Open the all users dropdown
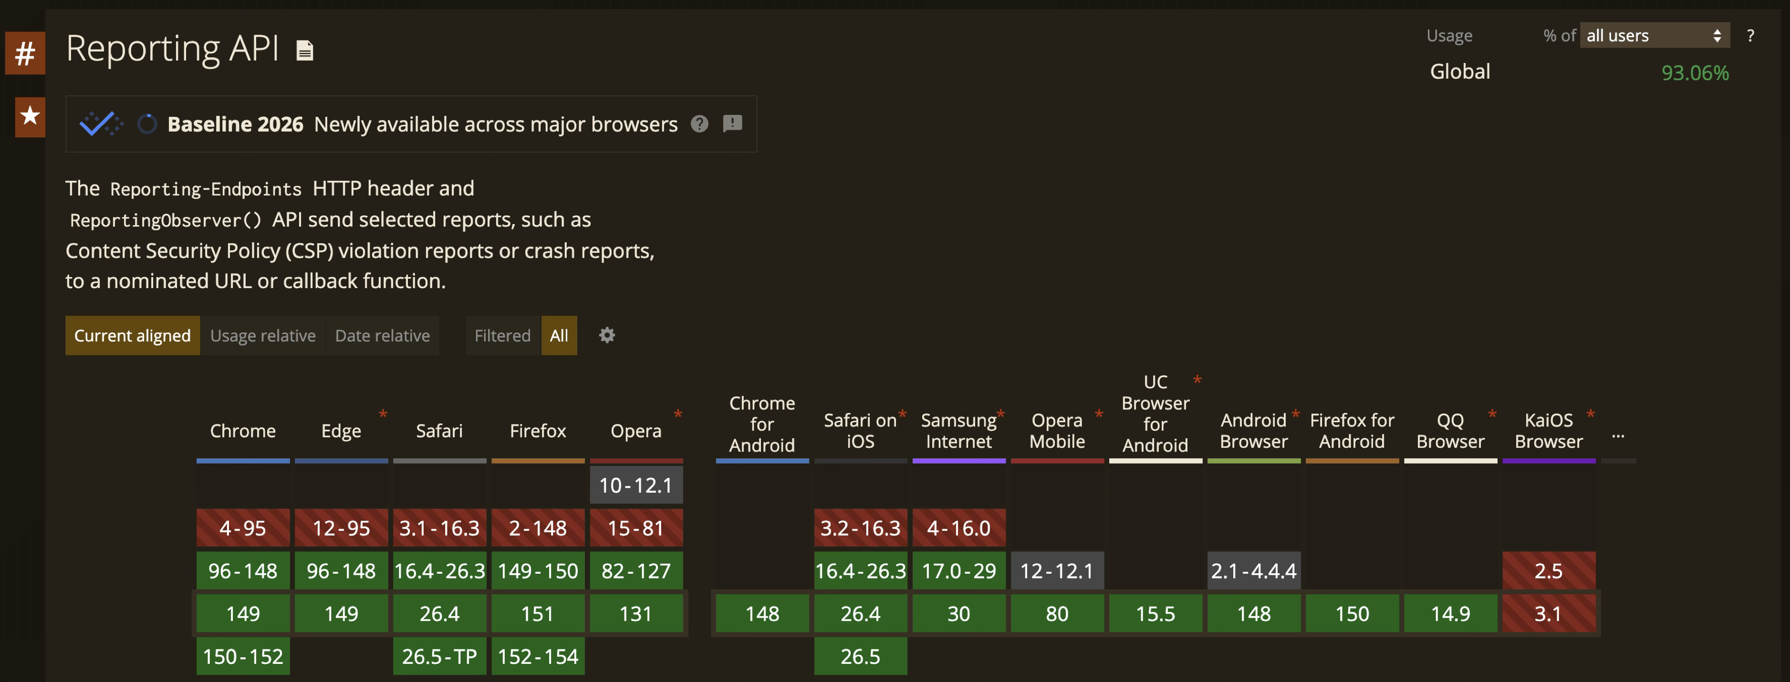The image size is (1790, 682). (1655, 35)
